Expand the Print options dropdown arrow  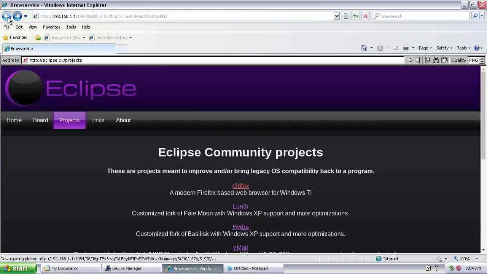(413, 48)
